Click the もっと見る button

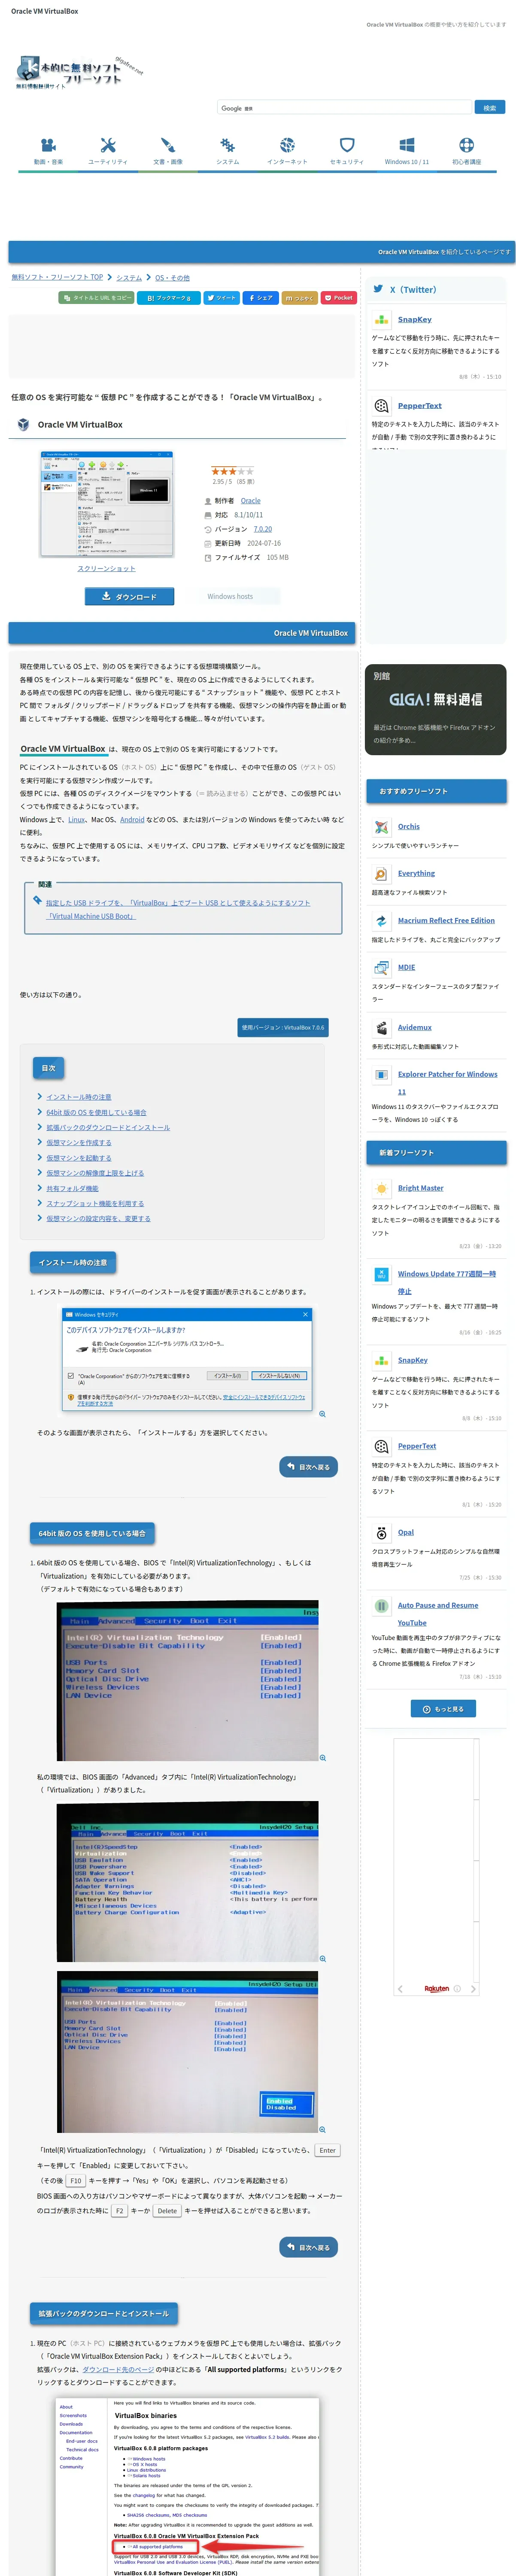pos(444,1709)
